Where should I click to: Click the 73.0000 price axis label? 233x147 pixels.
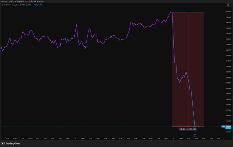coord(229,45)
